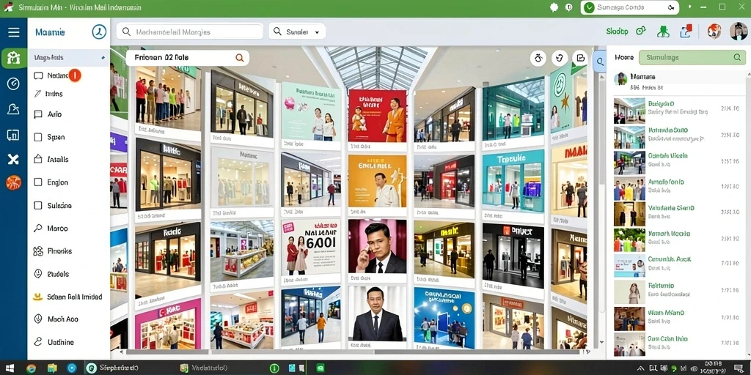Click the green figure icon in the top toolbar
The image size is (751, 375).
[x=663, y=31]
